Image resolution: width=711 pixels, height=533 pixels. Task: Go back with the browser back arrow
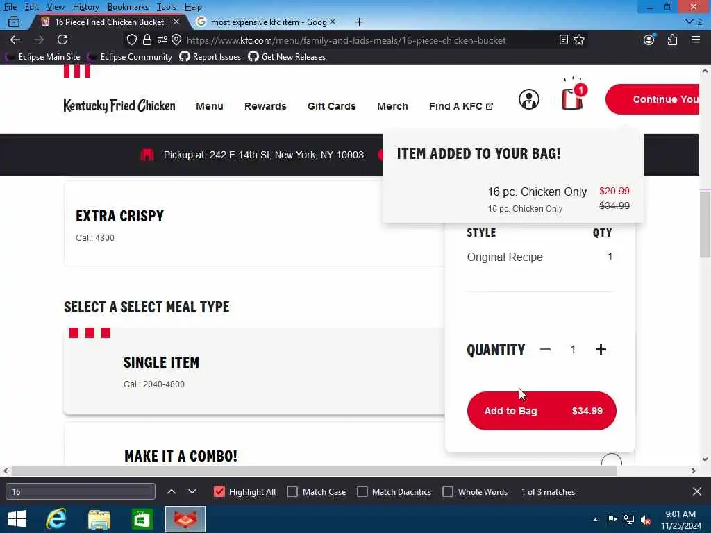[x=15, y=40]
